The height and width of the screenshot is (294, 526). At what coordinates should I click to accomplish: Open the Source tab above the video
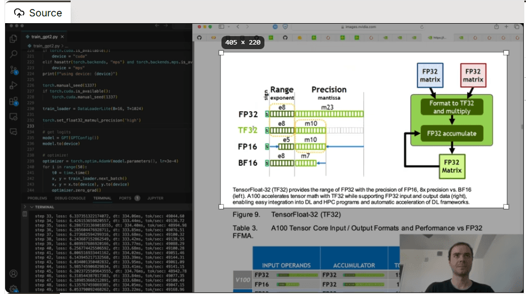[x=38, y=13]
